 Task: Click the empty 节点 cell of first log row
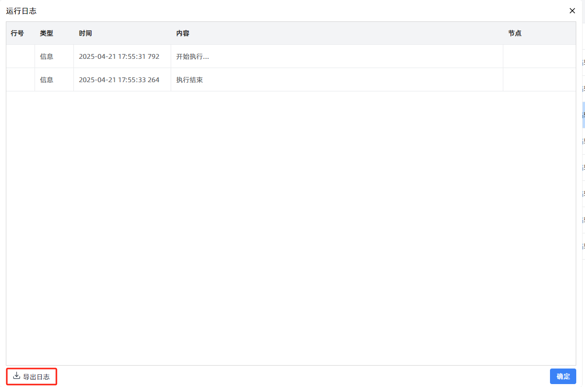540,56
